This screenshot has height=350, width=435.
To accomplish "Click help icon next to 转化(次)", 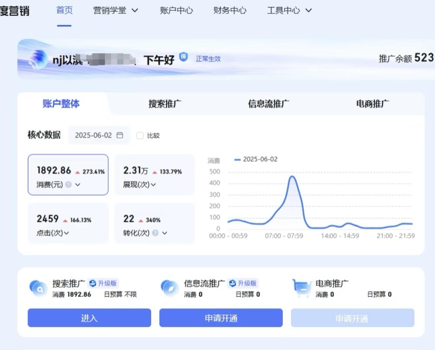I will (x=155, y=233).
